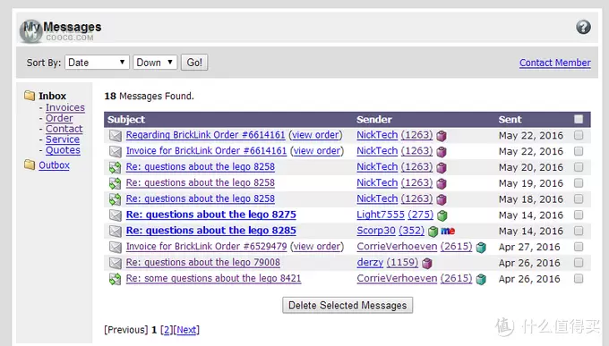Open the help question mark icon
Viewport: 609px width, 346px height.
click(x=583, y=27)
